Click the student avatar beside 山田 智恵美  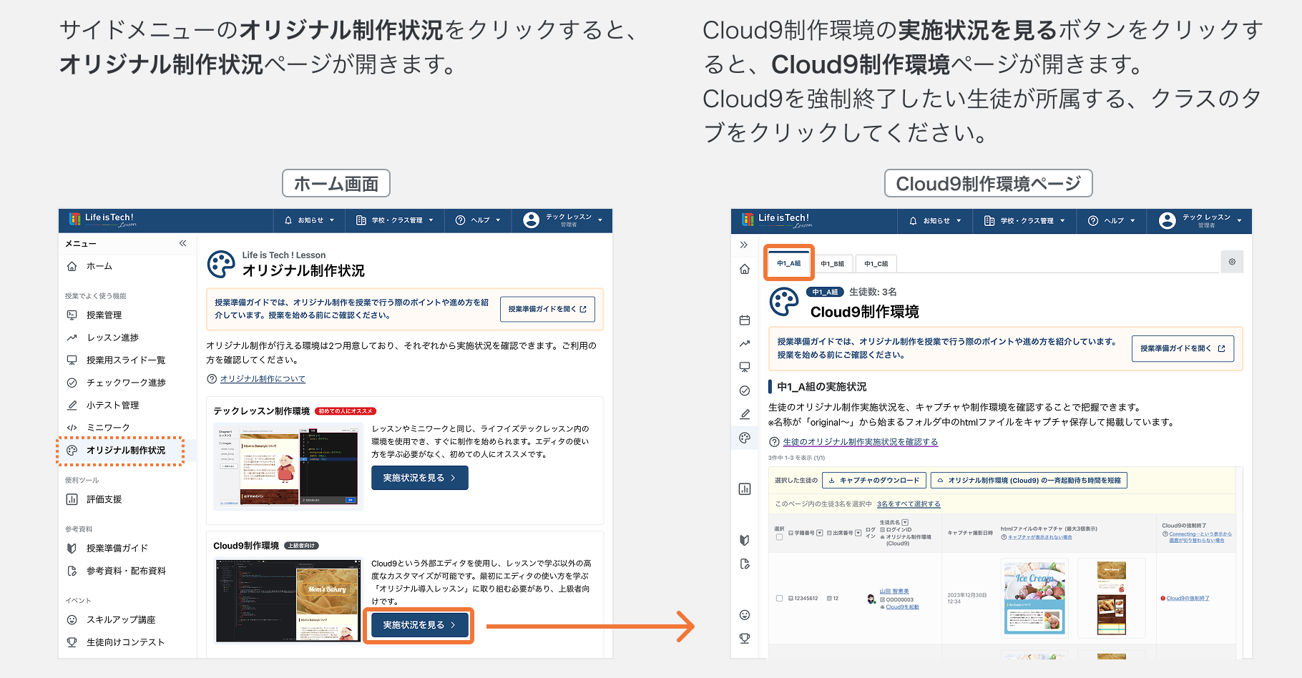click(x=871, y=599)
